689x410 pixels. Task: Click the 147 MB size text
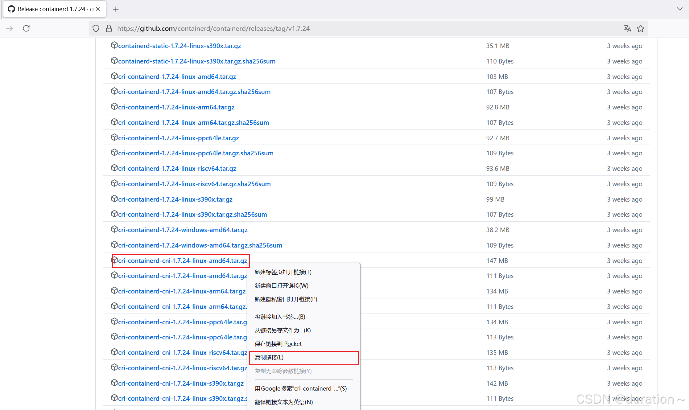pos(497,260)
